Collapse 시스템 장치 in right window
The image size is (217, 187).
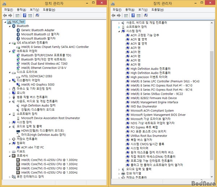(x=119, y=31)
